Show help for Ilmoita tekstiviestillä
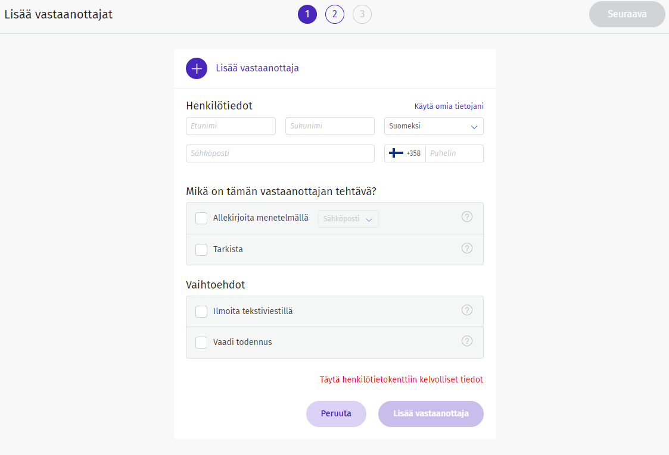Viewport: 669px width, 455px height. [467, 310]
